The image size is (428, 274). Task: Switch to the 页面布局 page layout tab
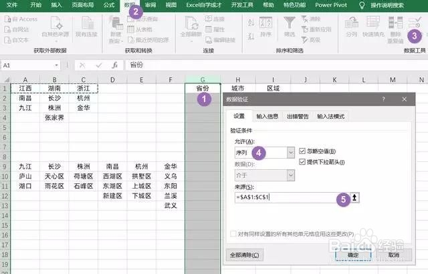[83, 5]
